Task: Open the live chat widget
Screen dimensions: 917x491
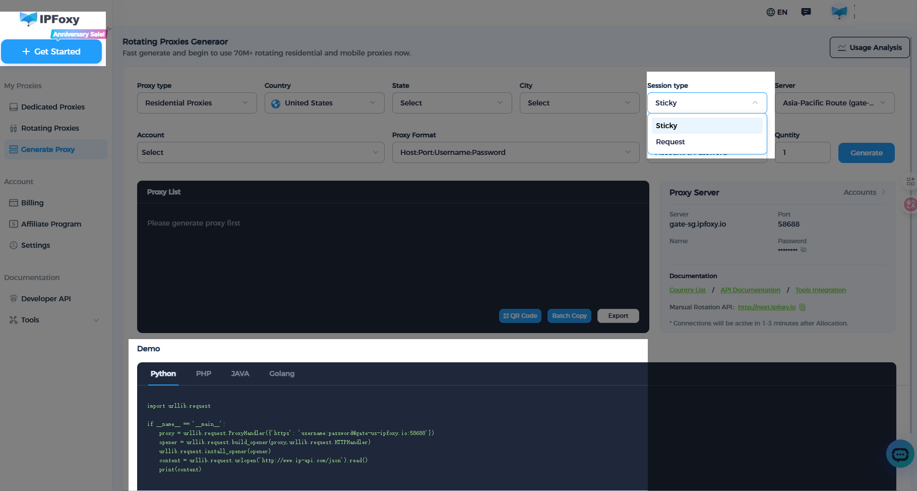Action: pos(900,454)
